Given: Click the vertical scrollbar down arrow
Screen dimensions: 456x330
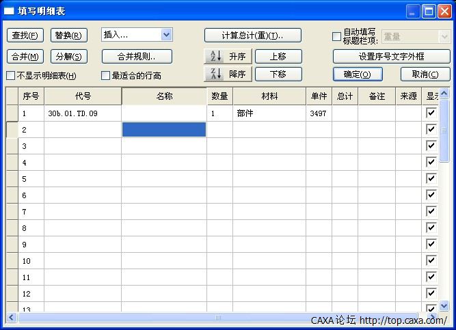Looking at the screenshot, I should pos(444,306).
